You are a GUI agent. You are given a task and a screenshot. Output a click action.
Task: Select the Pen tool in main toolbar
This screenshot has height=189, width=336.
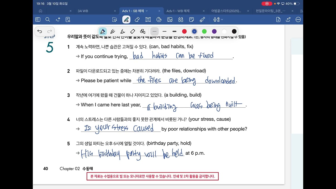coord(126,19)
